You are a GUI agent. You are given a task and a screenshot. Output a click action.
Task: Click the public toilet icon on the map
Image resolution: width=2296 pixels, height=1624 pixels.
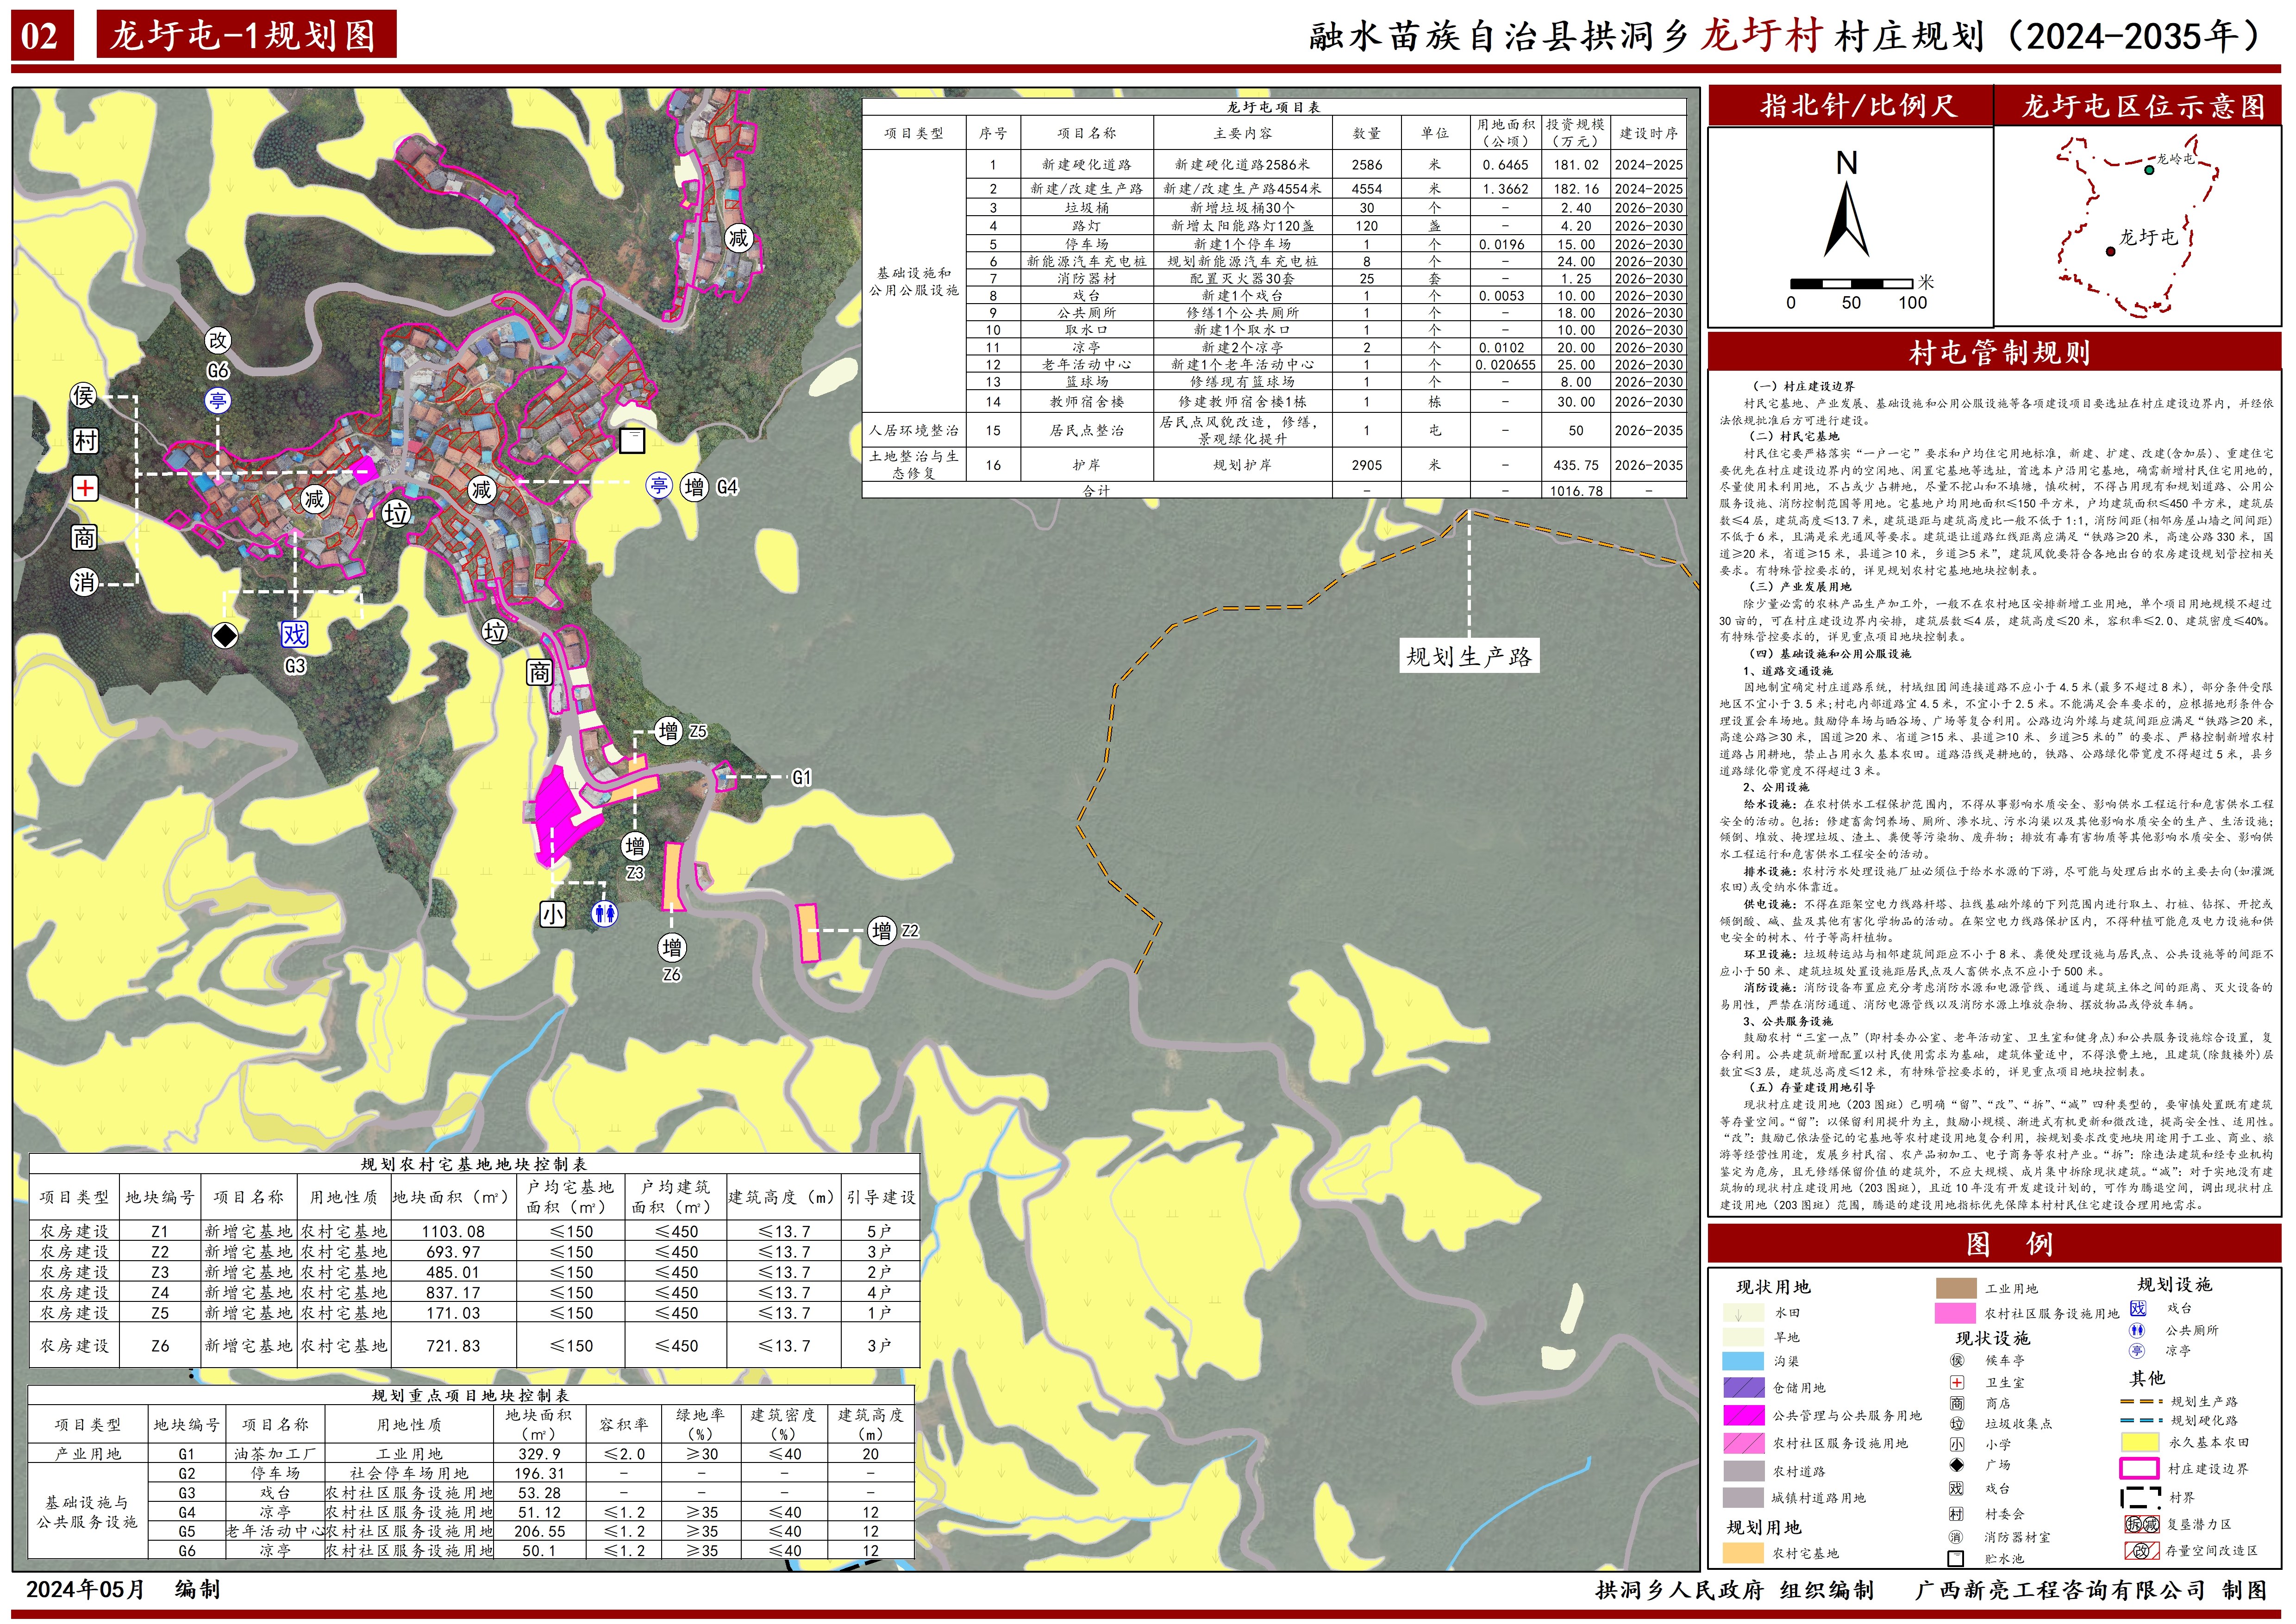(604, 913)
